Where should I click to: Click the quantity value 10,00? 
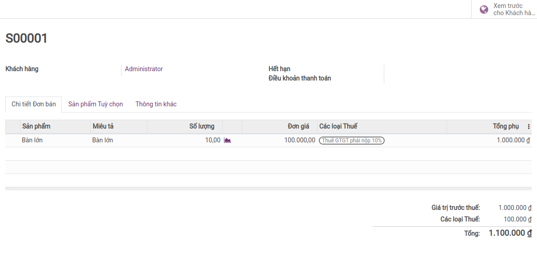(213, 140)
